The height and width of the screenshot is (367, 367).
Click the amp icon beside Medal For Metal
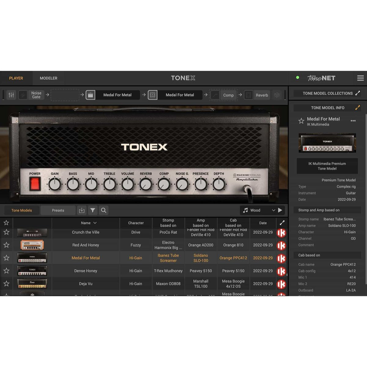pos(91,95)
